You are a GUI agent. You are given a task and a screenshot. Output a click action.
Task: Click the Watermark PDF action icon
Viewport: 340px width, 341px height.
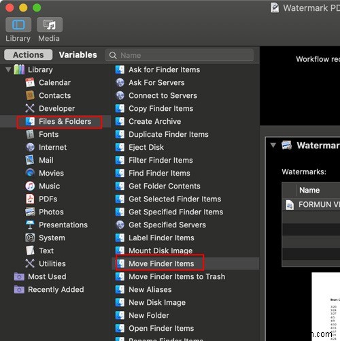[286, 145]
